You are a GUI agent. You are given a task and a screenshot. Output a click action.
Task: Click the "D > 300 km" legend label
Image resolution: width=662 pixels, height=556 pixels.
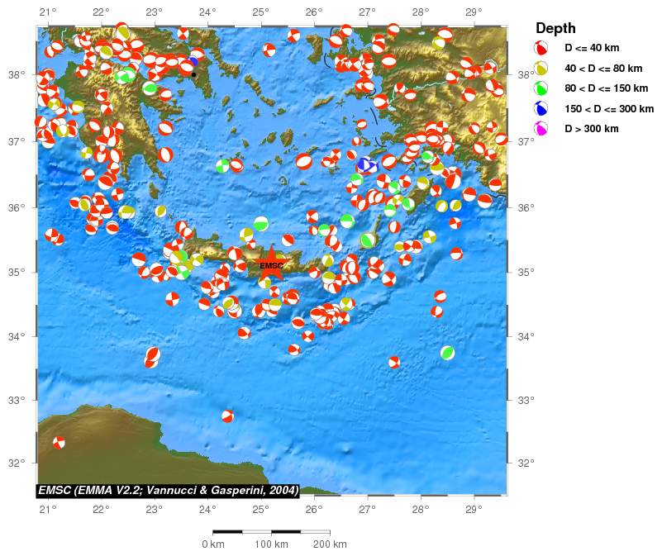tap(591, 128)
